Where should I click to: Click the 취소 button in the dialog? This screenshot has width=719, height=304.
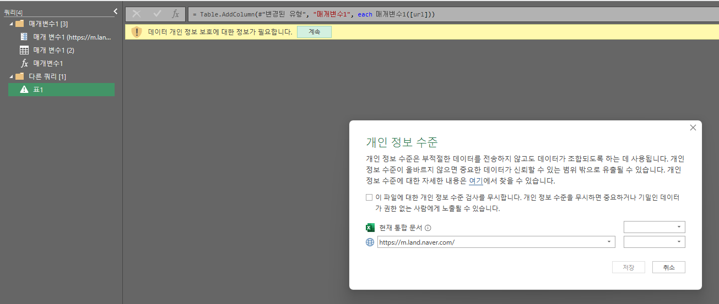click(x=668, y=267)
